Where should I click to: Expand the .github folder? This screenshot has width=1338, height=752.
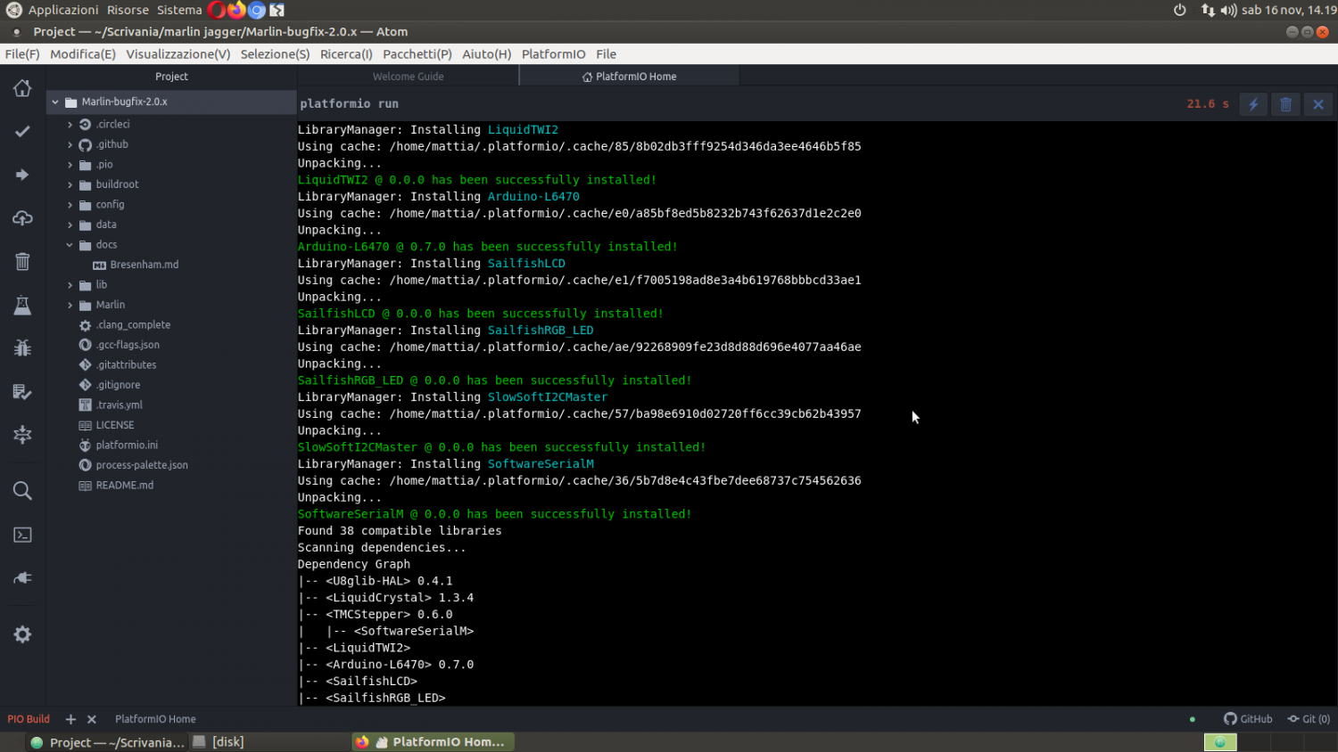70,144
